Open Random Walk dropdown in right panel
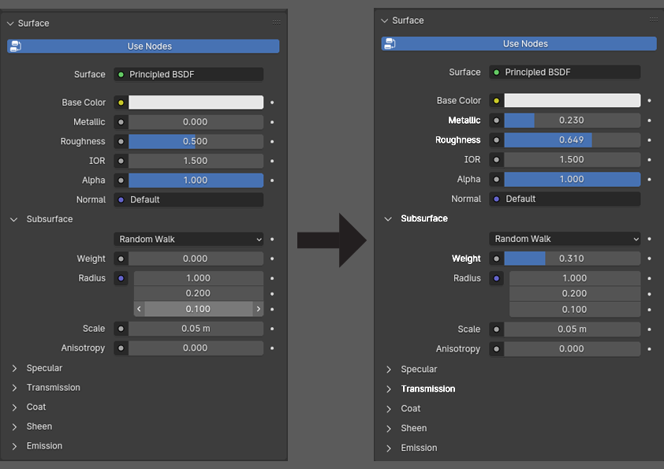 tap(565, 239)
